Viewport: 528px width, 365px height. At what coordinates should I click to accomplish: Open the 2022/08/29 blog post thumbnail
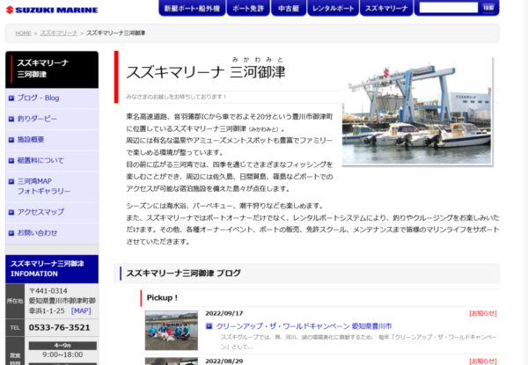click(x=172, y=361)
